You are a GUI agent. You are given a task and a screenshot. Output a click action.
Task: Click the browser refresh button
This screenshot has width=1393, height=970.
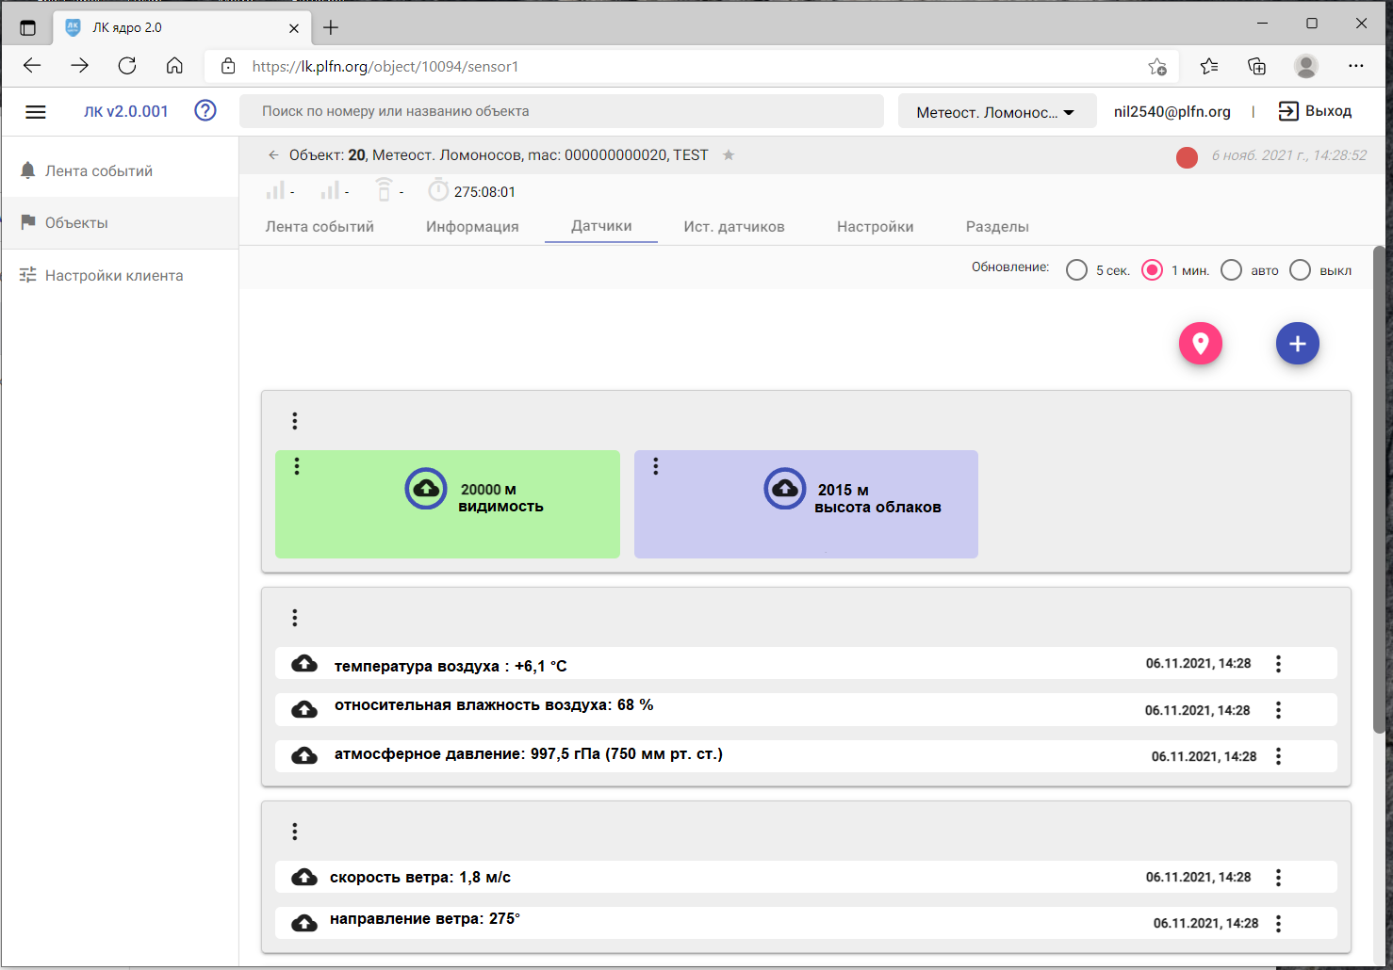click(127, 66)
